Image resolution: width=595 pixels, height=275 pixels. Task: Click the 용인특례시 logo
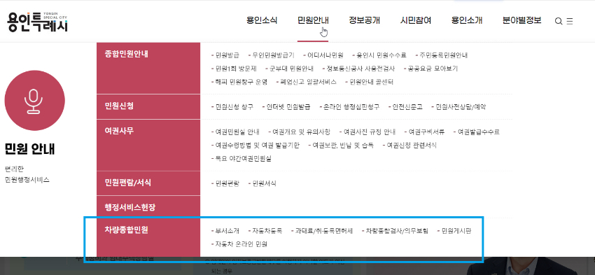tap(38, 21)
